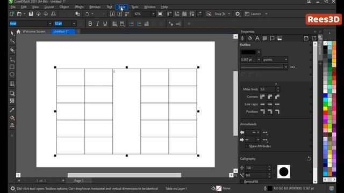Click the Save icon
The width and height of the screenshot is (344, 193).
[x=31, y=14]
